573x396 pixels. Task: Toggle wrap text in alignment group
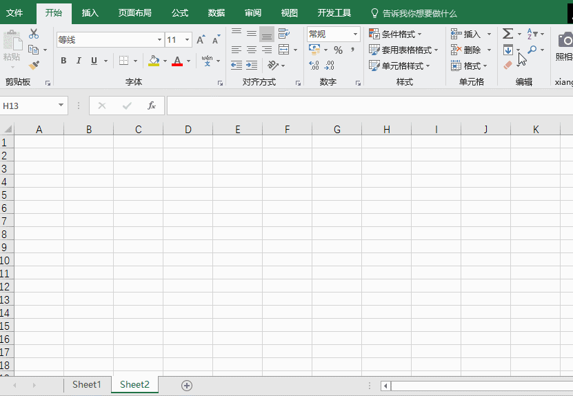pos(283,34)
